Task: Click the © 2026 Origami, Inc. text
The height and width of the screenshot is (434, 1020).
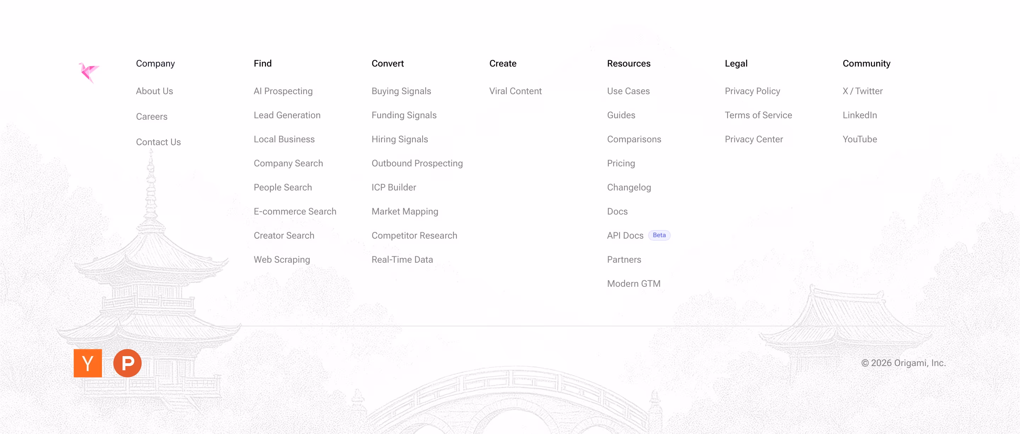Action: [903, 363]
